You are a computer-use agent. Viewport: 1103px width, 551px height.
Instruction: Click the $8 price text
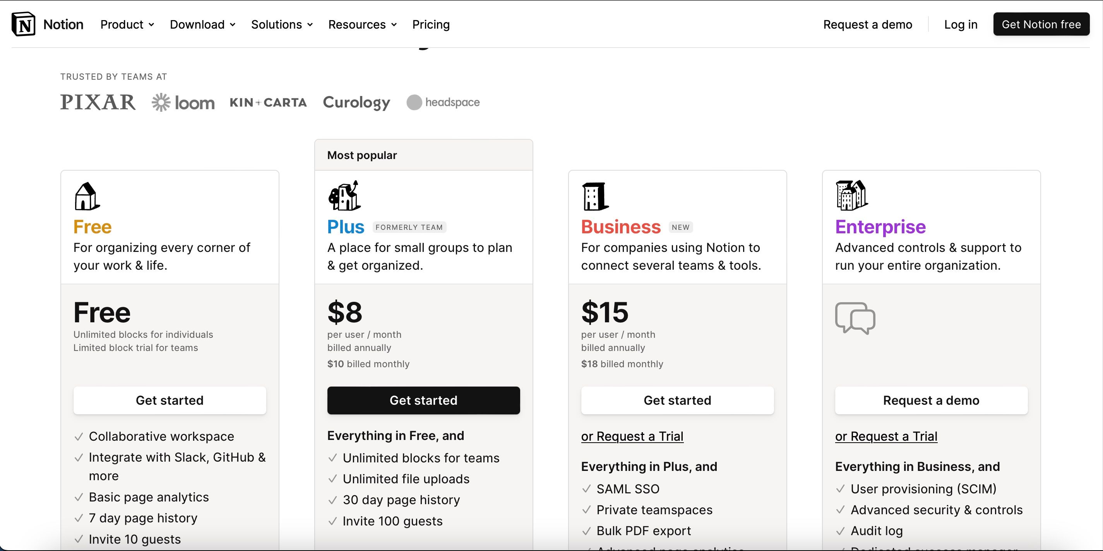(x=345, y=312)
